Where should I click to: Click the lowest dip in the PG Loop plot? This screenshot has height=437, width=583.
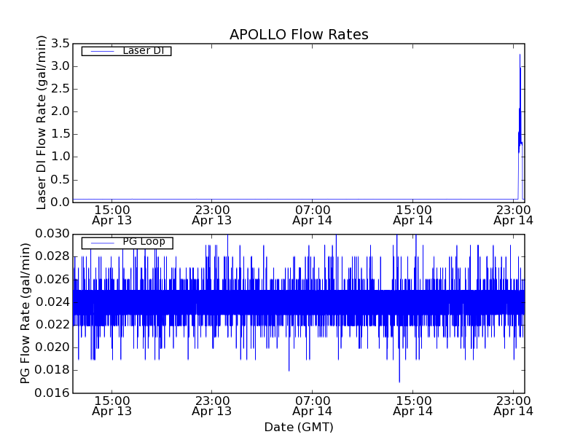(x=399, y=381)
